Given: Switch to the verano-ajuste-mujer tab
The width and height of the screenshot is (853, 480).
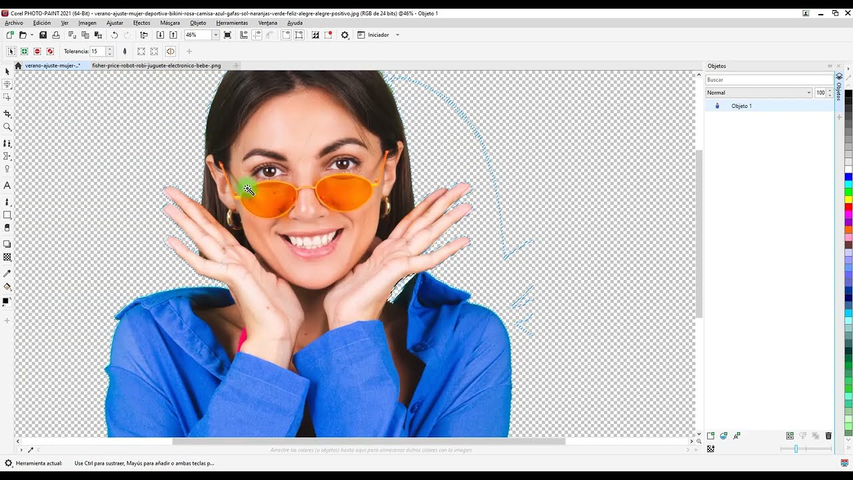Looking at the screenshot, I should pos(53,65).
